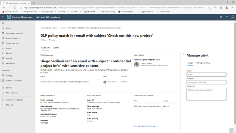The width and height of the screenshot is (236, 133).
Task: Click See all alerts for this user
Action: tap(145, 126)
